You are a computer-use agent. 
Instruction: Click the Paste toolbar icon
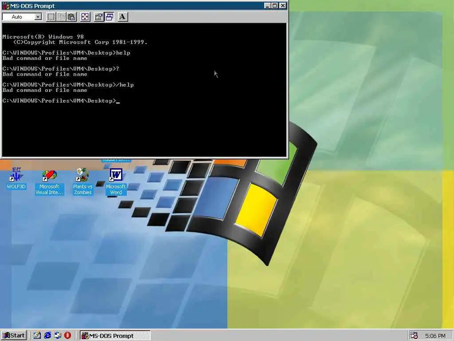coord(71,17)
